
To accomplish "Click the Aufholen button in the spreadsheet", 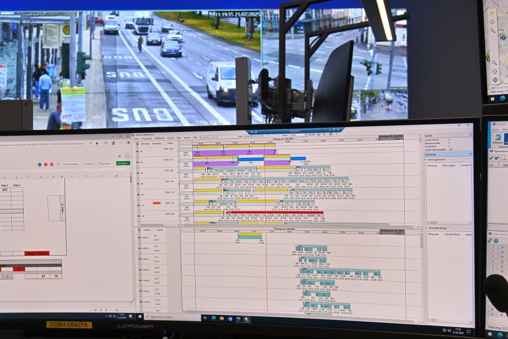I will pos(88,164).
